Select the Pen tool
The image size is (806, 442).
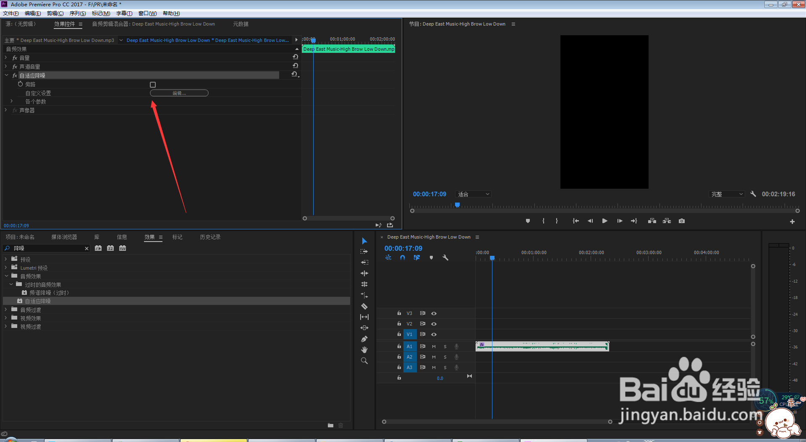pos(364,339)
